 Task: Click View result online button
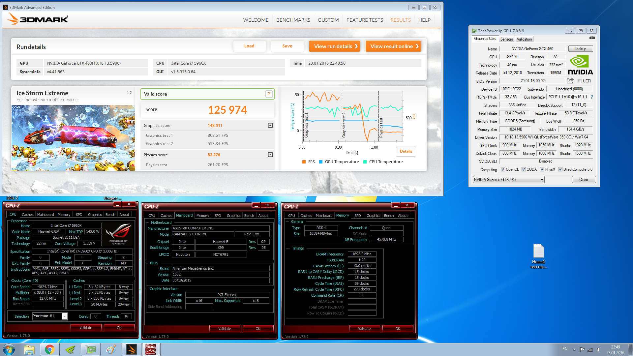[x=393, y=46]
